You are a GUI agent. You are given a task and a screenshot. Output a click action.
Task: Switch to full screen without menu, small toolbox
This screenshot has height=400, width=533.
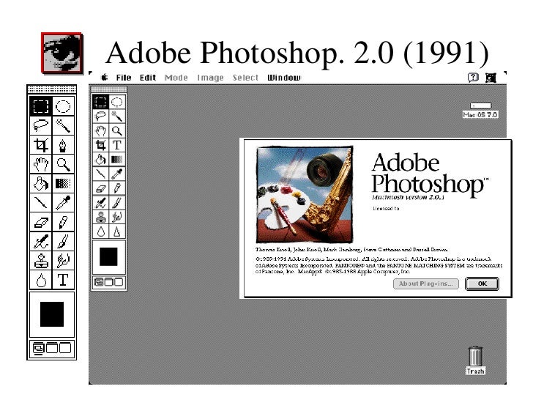[x=119, y=282]
